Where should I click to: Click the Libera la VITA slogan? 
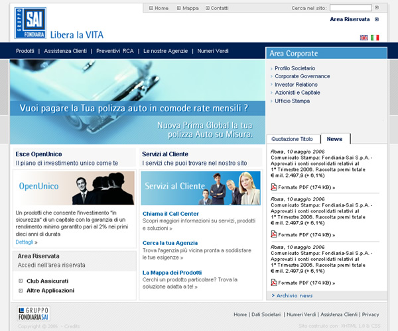tap(77, 34)
